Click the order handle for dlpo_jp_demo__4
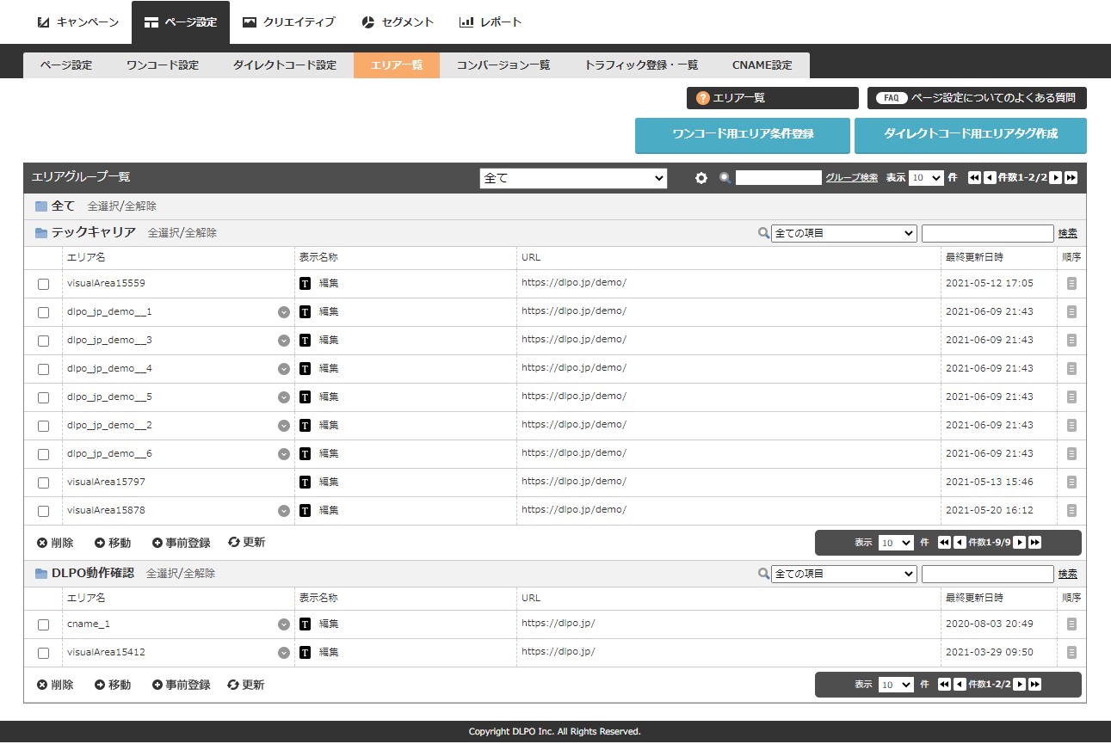1111x744 pixels. click(1071, 368)
